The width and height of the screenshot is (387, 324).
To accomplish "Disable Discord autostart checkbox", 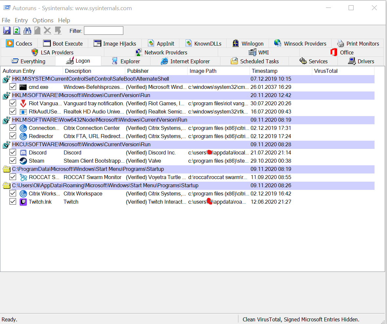I will pyautogui.click(x=13, y=152).
